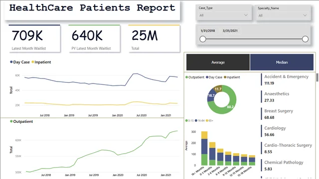Select Cardiology in specialty list
Image resolution: width=319 pixels, height=179 pixels.
tap(275, 128)
